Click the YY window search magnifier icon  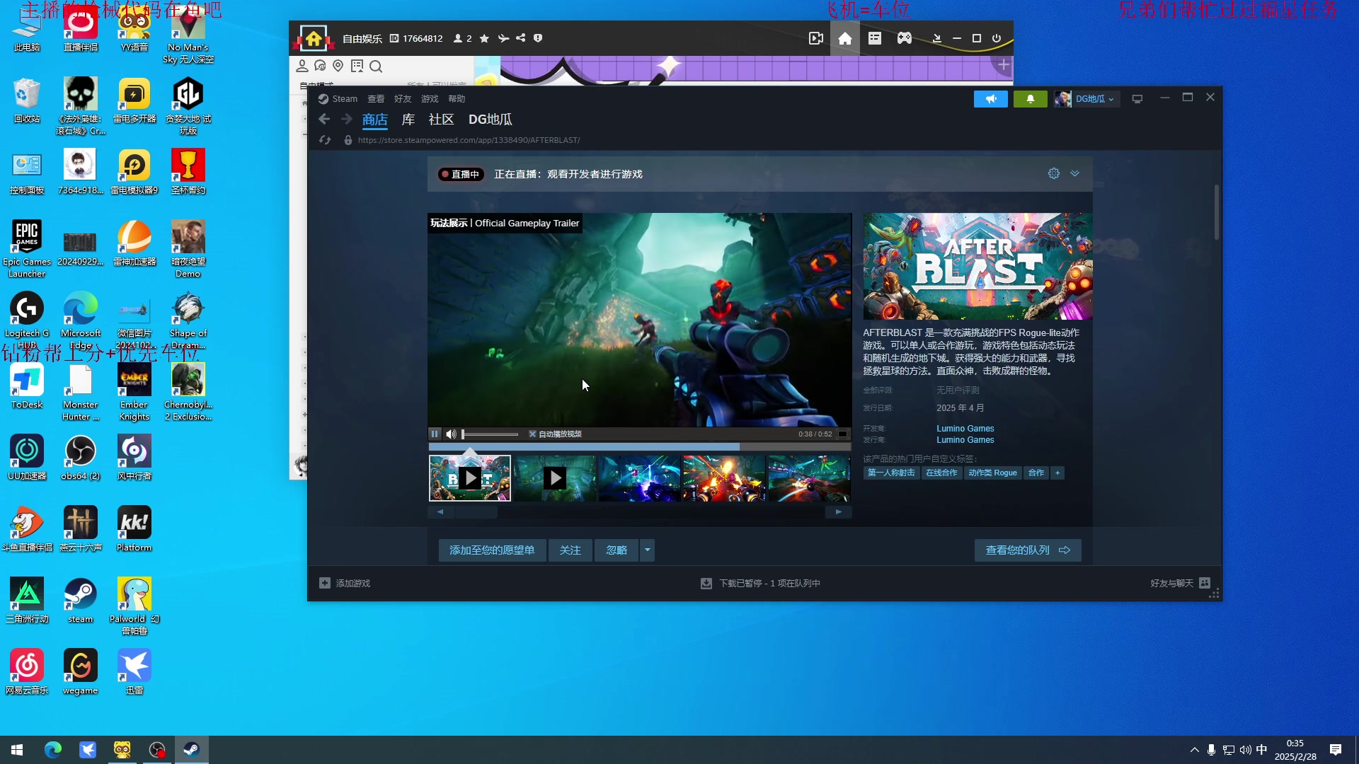click(x=376, y=66)
